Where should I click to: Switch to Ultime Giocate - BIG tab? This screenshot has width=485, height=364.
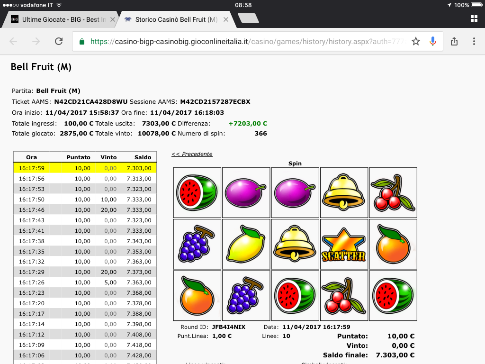pyautogui.click(x=60, y=19)
